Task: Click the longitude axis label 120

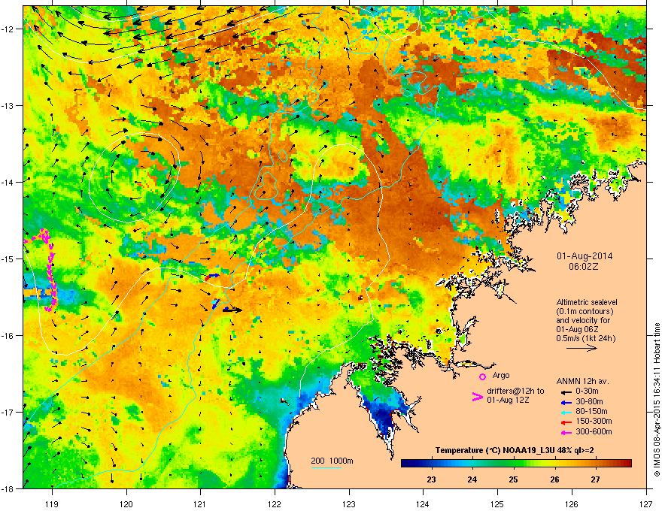Action: 126,503
